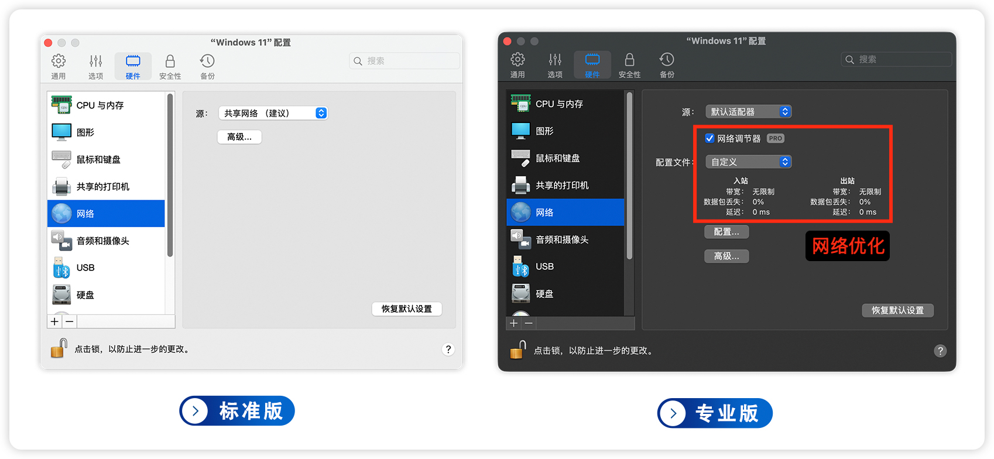Expand the 自定义 profile dropdown

tap(748, 162)
